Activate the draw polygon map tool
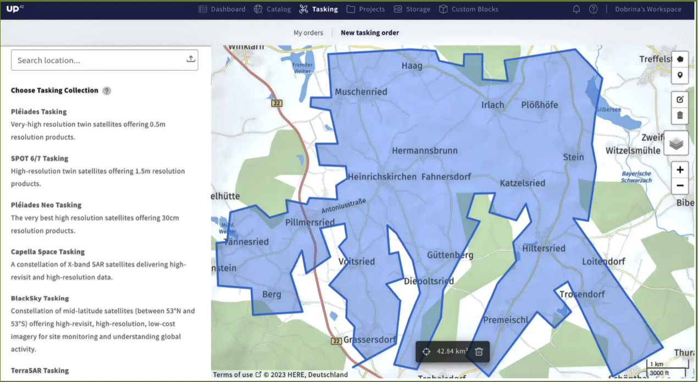The width and height of the screenshot is (698, 382). 680,59
